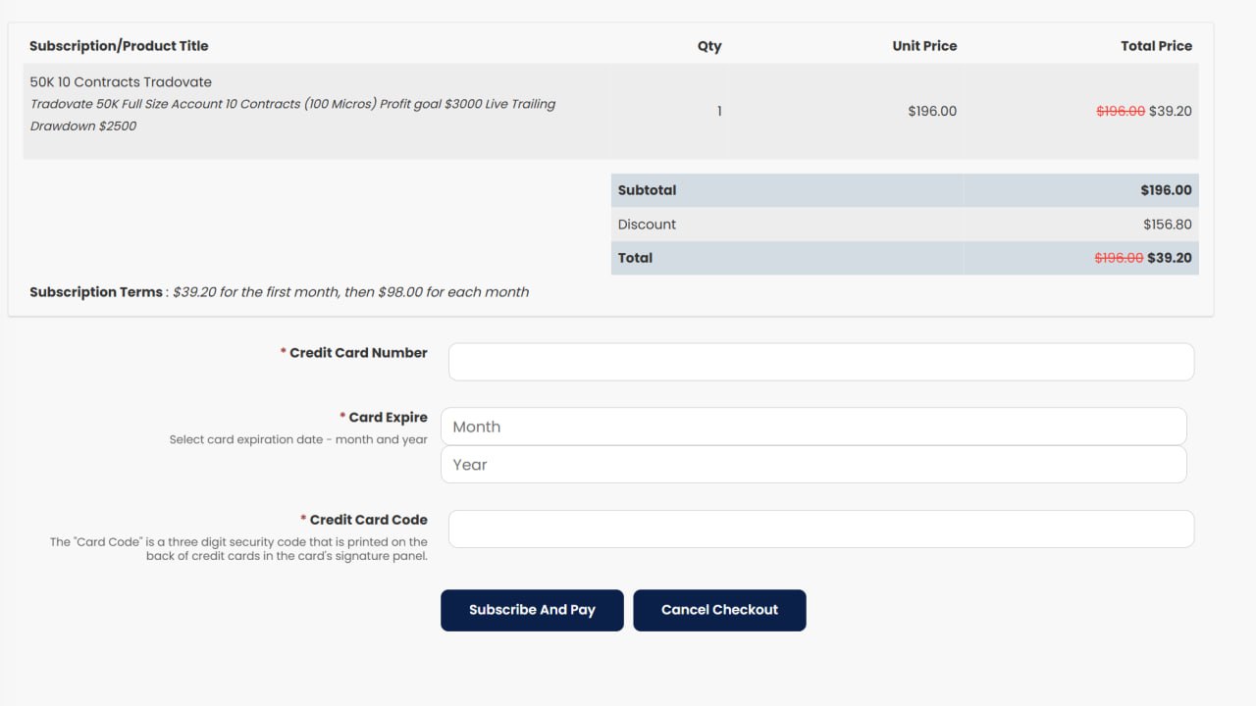
Task: Click the Credit Card Code field
Action: pyautogui.click(x=820, y=528)
